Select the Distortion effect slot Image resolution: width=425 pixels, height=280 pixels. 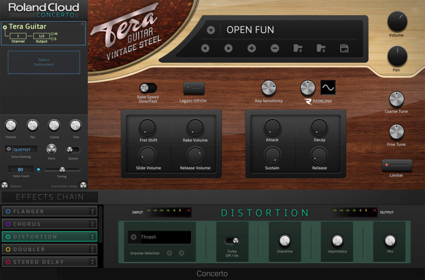pyautogui.click(x=49, y=237)
